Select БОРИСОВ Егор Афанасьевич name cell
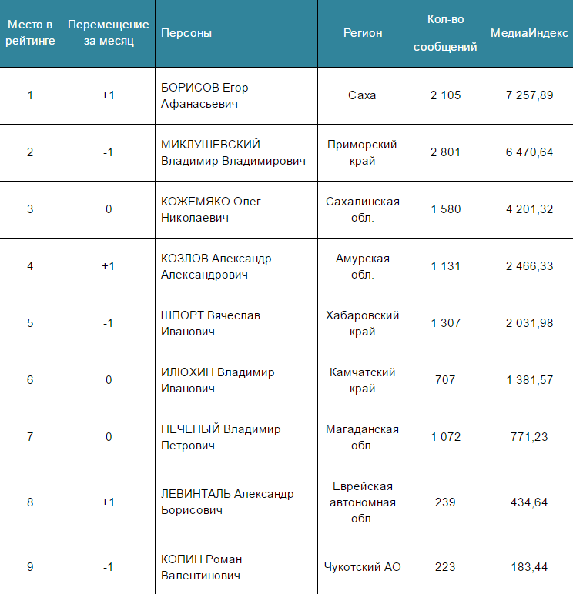 tap(236, 96)
